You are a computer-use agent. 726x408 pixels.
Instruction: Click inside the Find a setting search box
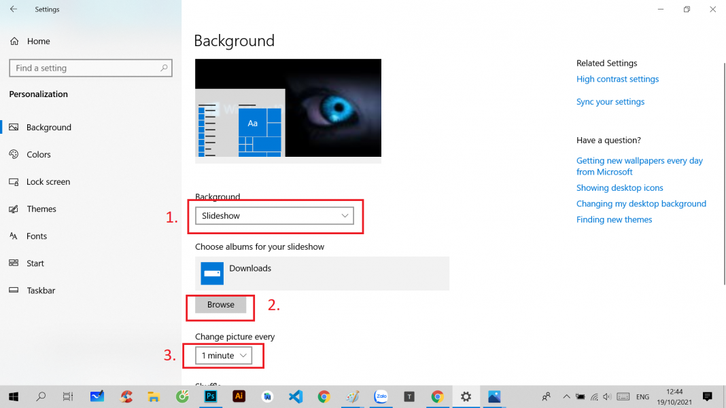click(85, 68)
